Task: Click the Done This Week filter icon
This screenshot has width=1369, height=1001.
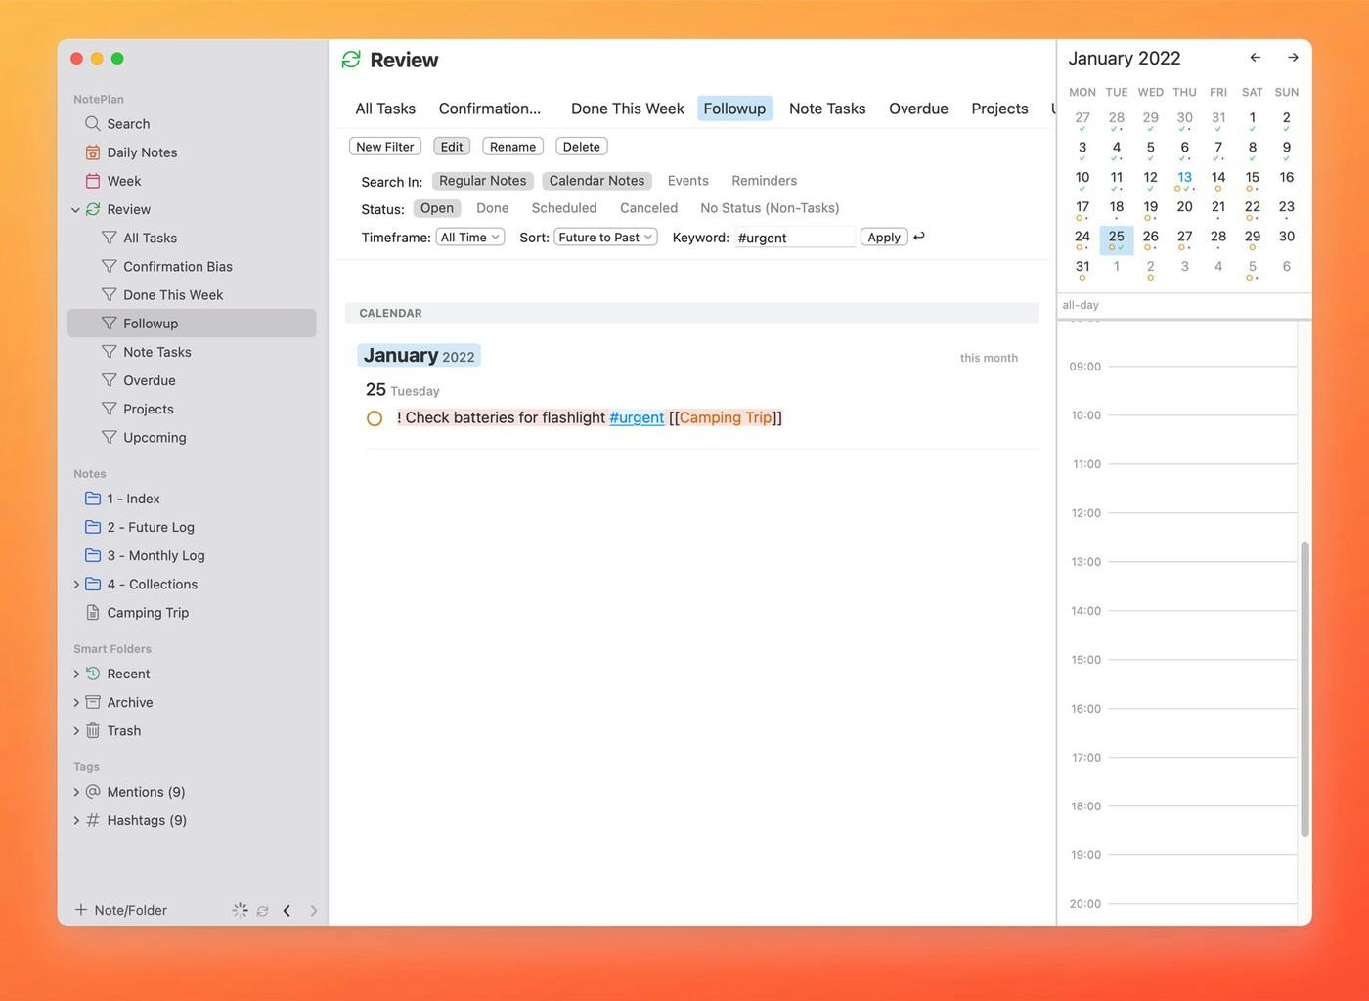Action: 110,294
